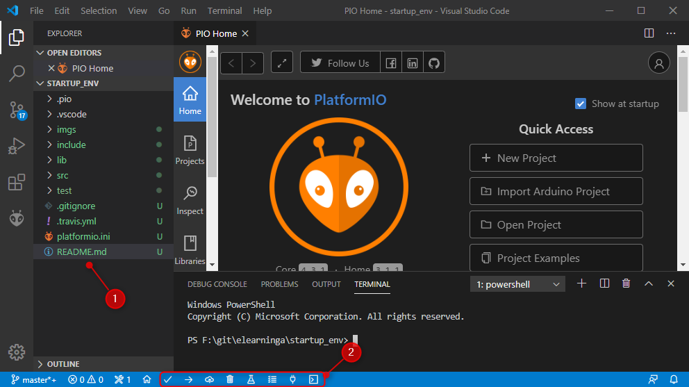
Task: Click the Project Examples button
Action: point(556,258)
